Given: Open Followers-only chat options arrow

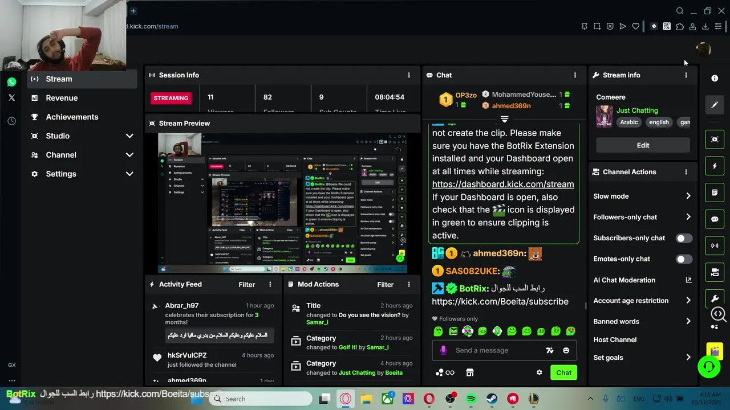Looking at the screenshot, I should point(688,217).
